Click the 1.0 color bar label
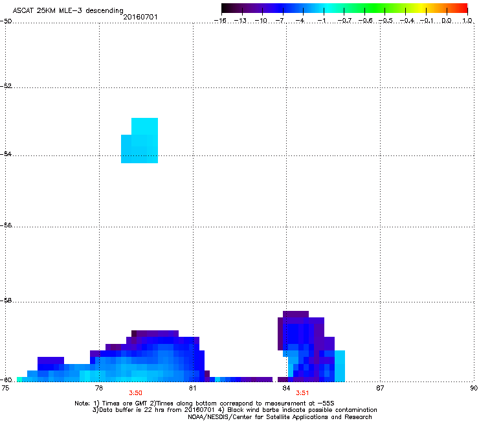Image resolution: width=479 pixels, height=421 pixels. 467,21
